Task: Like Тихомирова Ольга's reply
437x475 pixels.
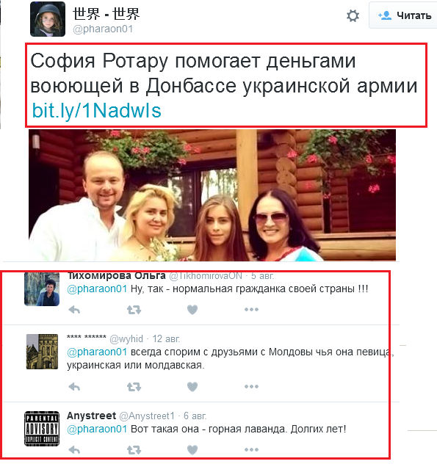Action: click(x=192, y=310)
